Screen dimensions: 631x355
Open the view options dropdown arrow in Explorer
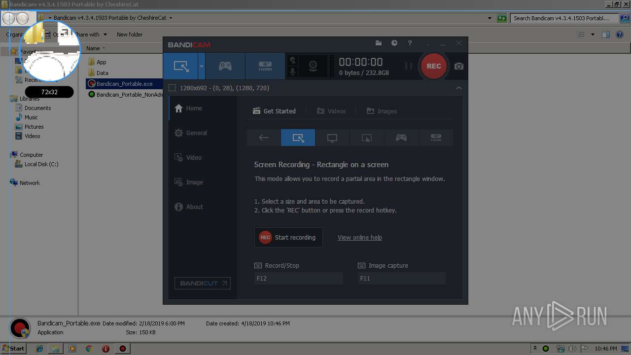click(x=593, y=35)
